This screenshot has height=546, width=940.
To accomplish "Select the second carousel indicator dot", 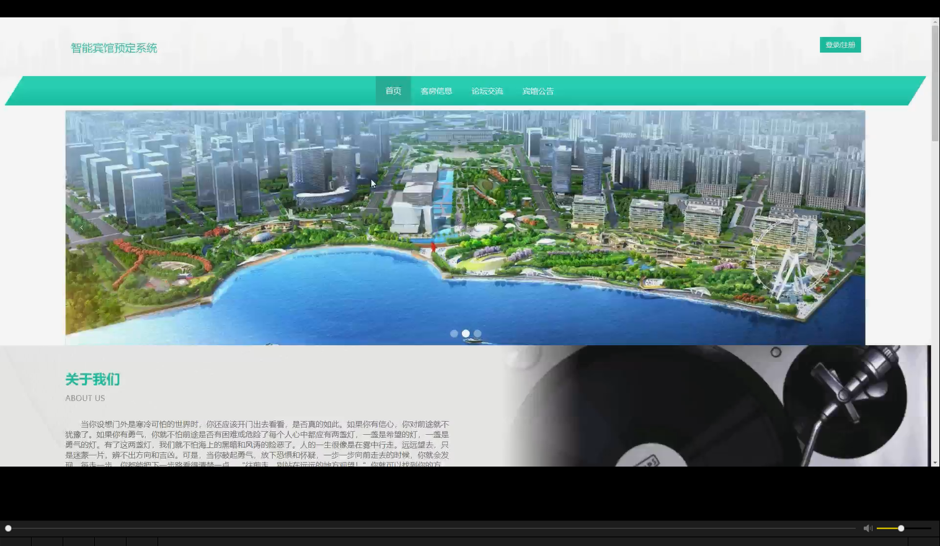I will tap(466, 334).
